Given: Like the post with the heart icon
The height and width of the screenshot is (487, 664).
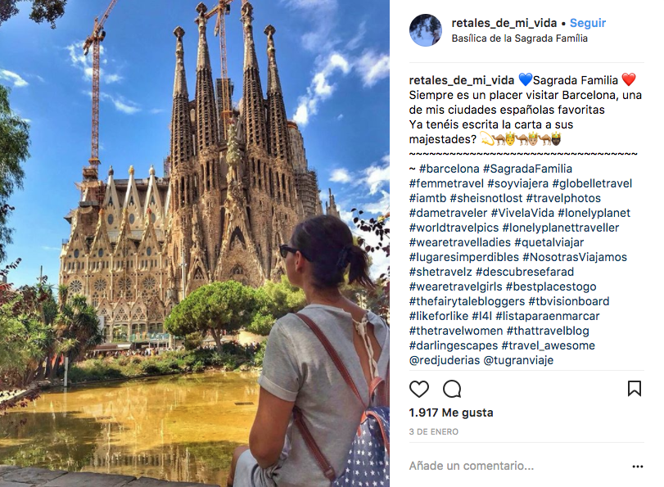Looking at the screenshot, I should click(419, 389).
